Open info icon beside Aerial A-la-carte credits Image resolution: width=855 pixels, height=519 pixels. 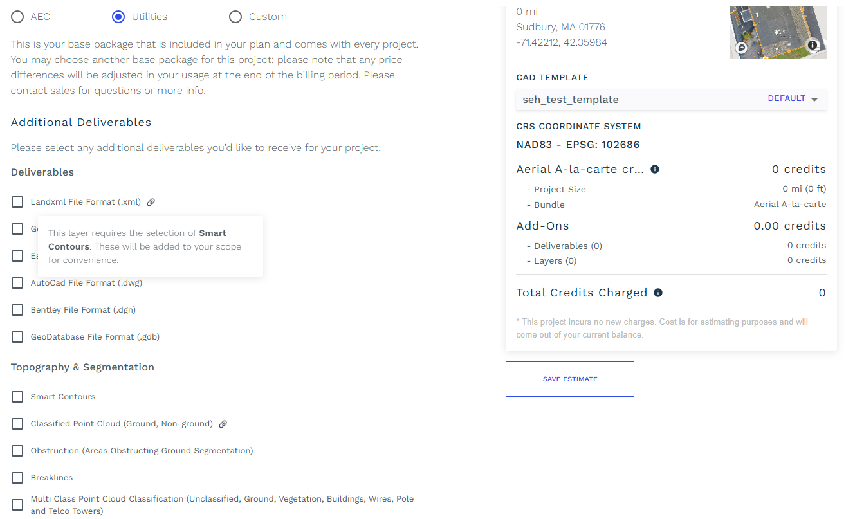tap(655, 169)
